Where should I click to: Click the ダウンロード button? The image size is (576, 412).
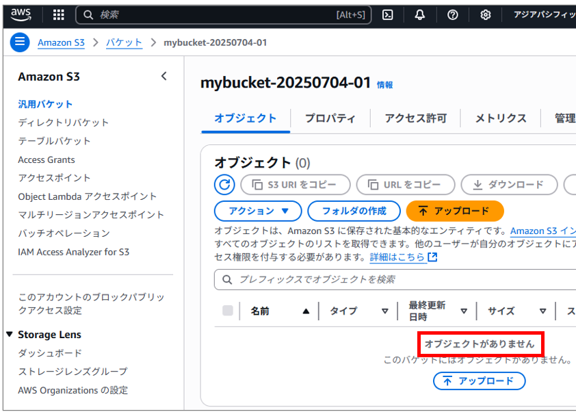(x=509, y=185)
